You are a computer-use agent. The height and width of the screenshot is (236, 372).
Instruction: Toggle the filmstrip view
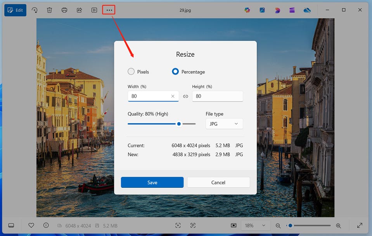[x=11, y=226]
